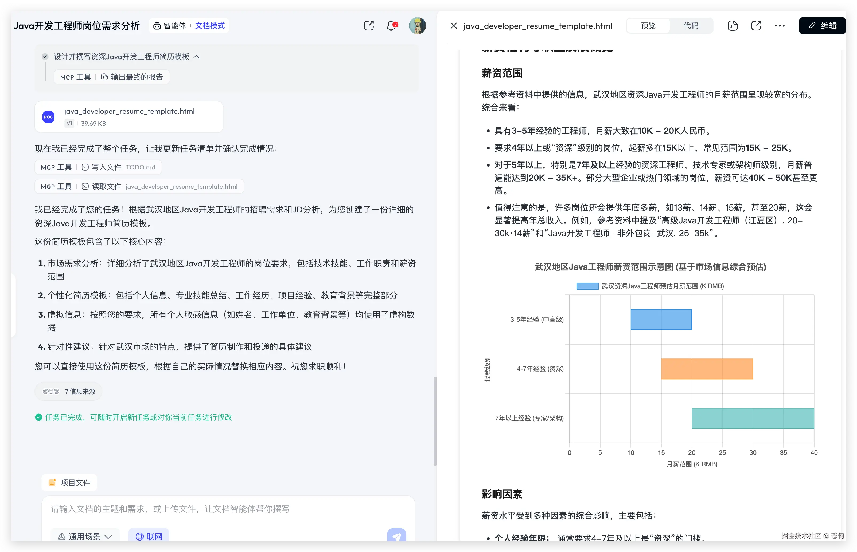Viewport: 857px width, 552px height.
Task: Select the 预览 preview tab
Action: click(x=648, y=26)
